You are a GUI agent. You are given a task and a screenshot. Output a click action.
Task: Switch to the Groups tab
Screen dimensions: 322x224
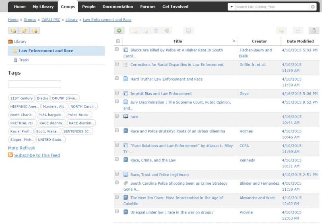point(68,6)
